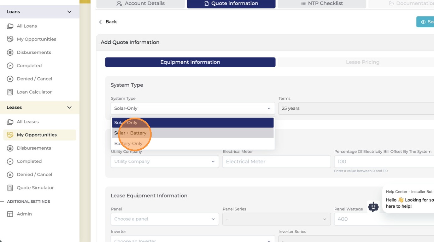The width and height of the screenshot is (434, 242).
Task: Click the Admin panel icon
Action: 10,214
